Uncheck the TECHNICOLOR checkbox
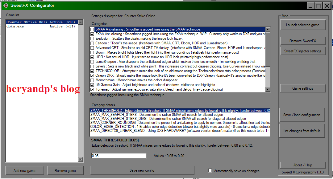The image size is (333, 179). (92, 71)
